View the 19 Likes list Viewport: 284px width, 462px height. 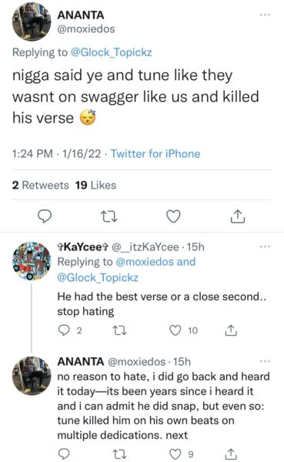(x=95, y=186)
